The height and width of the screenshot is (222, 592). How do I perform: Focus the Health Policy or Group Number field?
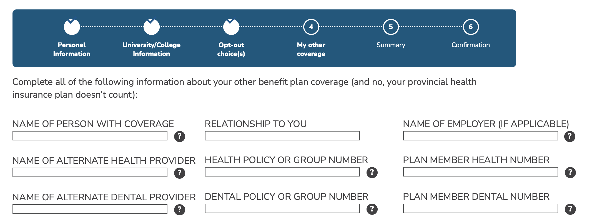pyautogui.click(x=282, y=172)
